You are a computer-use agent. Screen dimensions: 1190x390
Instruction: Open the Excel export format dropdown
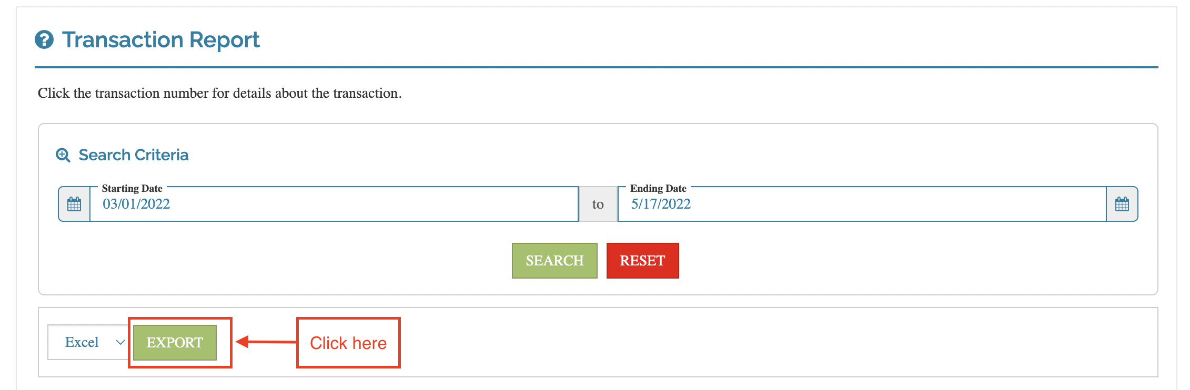click(x=88, y=342)
